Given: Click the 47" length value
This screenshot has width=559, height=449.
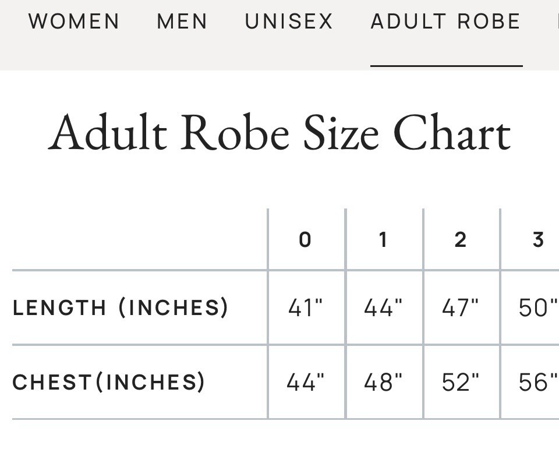Looking at the screenshot, I should (461, 307).
